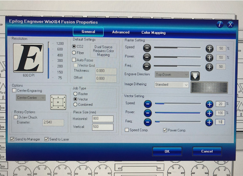This screenshot has width=243, height=176.
Task: Enable Auto Focus checkbox
Action: click(74, 60)
